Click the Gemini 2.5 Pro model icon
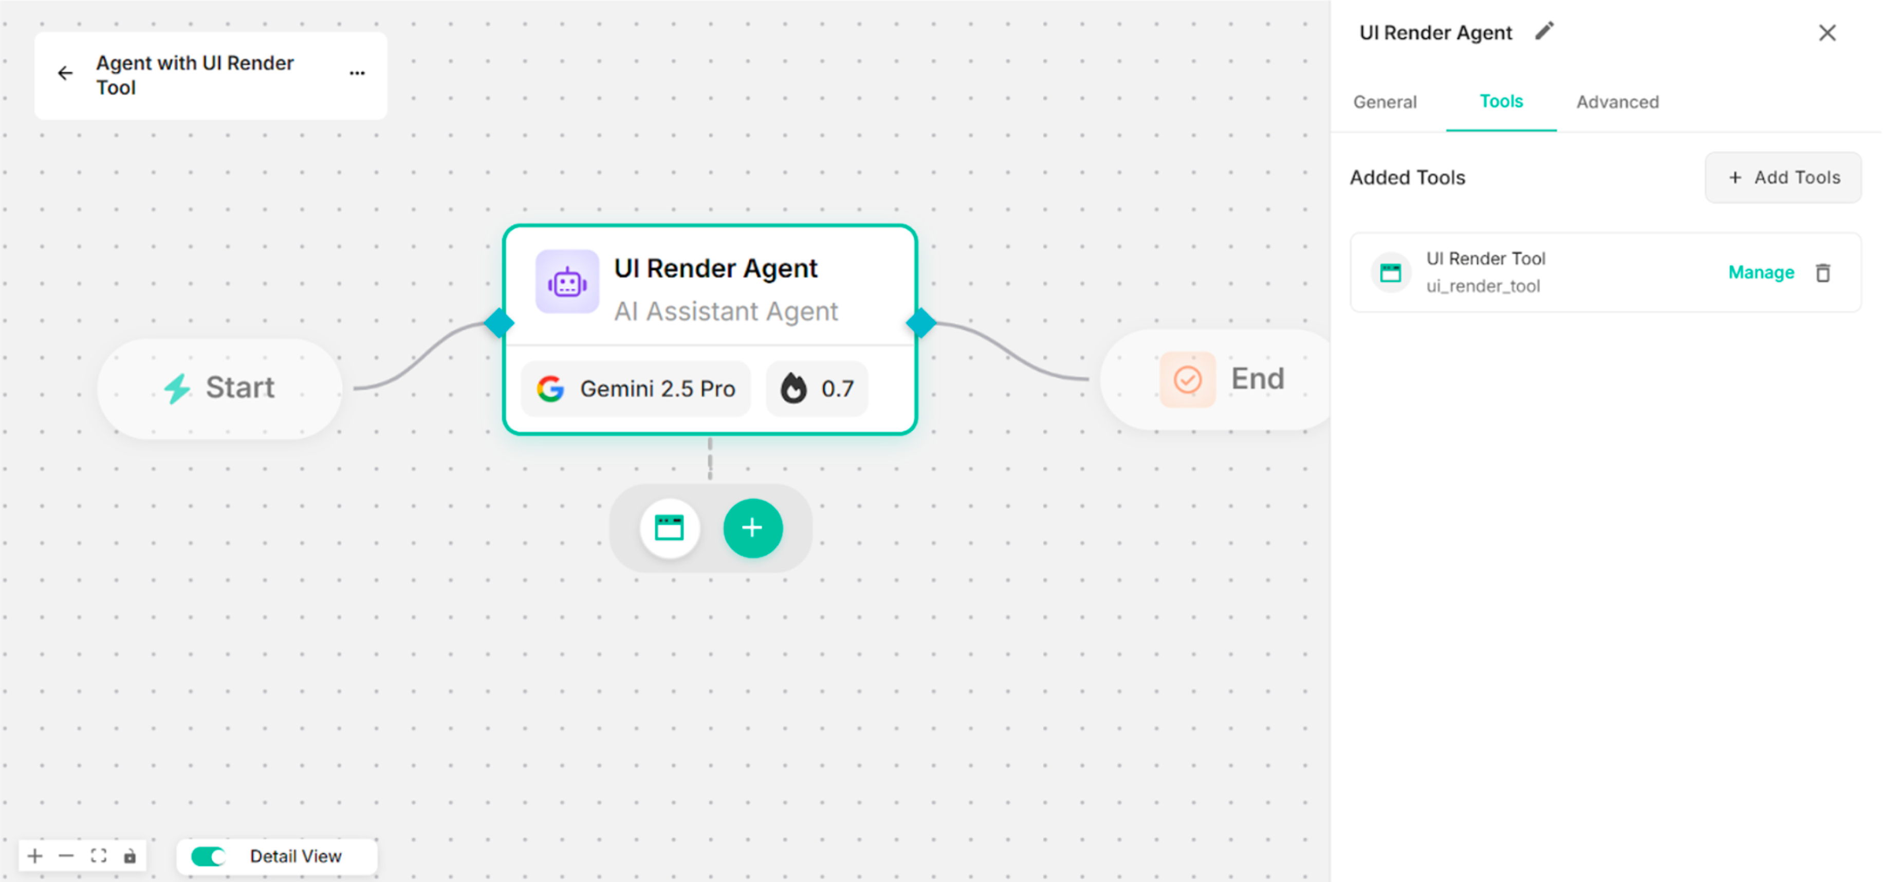Screen dimensions: 1883x882 pyautogui.click(x=550, y=389)
